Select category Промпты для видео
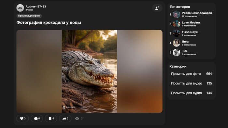 [192, 83]
